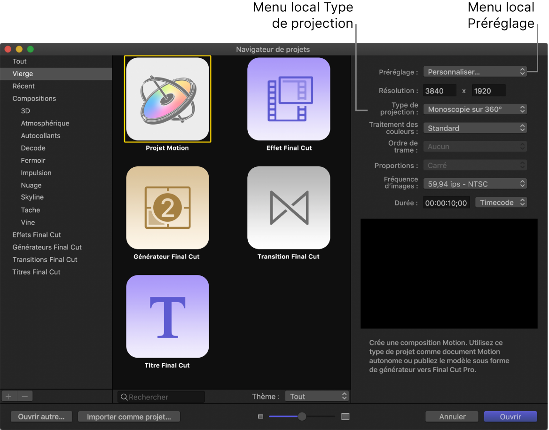Click the Ouvrir autre button
This screenshot has width=549, height=430.
click(x=41, y=416)
